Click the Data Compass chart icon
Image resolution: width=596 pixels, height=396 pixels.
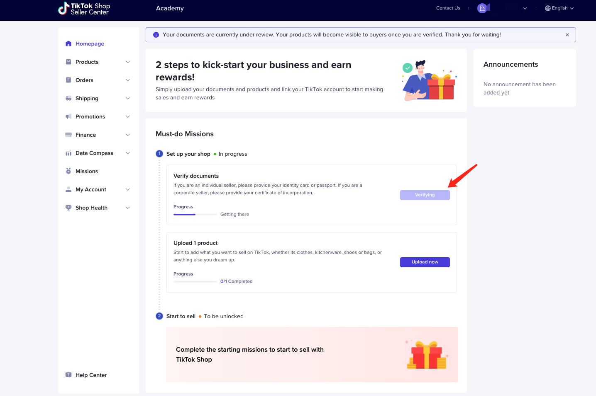click(x=68, y=153)
